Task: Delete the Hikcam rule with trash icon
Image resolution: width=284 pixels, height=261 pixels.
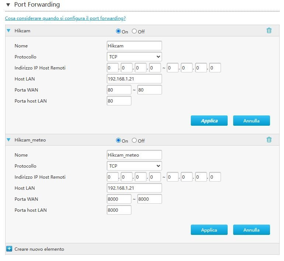Action: [269, 31]
